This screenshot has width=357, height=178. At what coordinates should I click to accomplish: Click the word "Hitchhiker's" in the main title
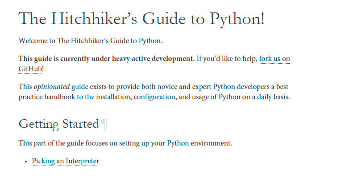point(95,19)
